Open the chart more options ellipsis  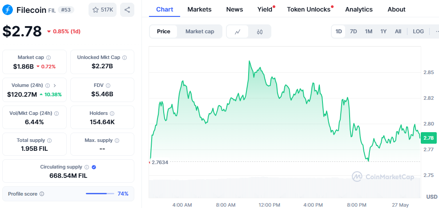click(437, 31)
